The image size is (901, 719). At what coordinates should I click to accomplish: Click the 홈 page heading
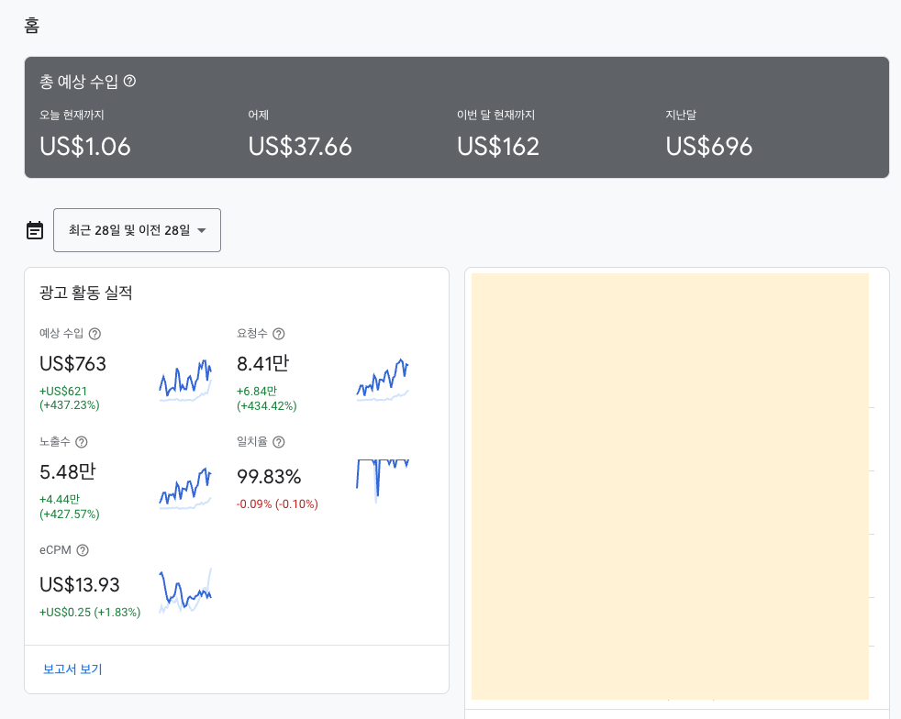click(x=31, y=26)
